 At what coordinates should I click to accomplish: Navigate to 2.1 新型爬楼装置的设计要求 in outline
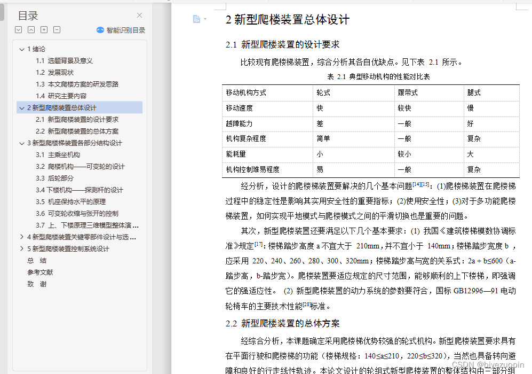tap(77, 120)
